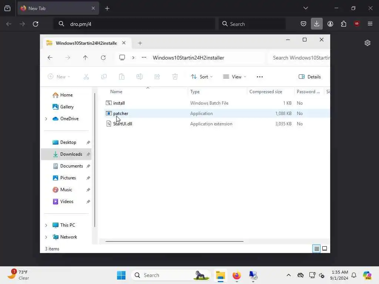
Task: Sort by the Name column
Action: click(x=116, y=92)
